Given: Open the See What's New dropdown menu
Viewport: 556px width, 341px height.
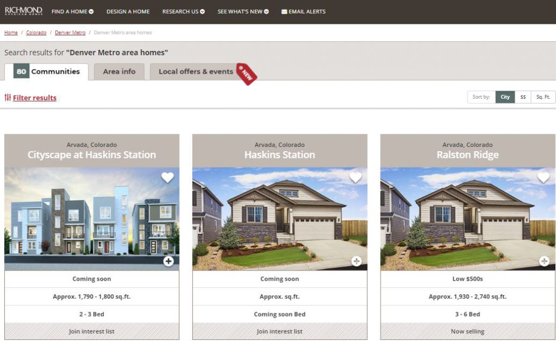Looking at the screenshot, I should (x=243, y=11).
